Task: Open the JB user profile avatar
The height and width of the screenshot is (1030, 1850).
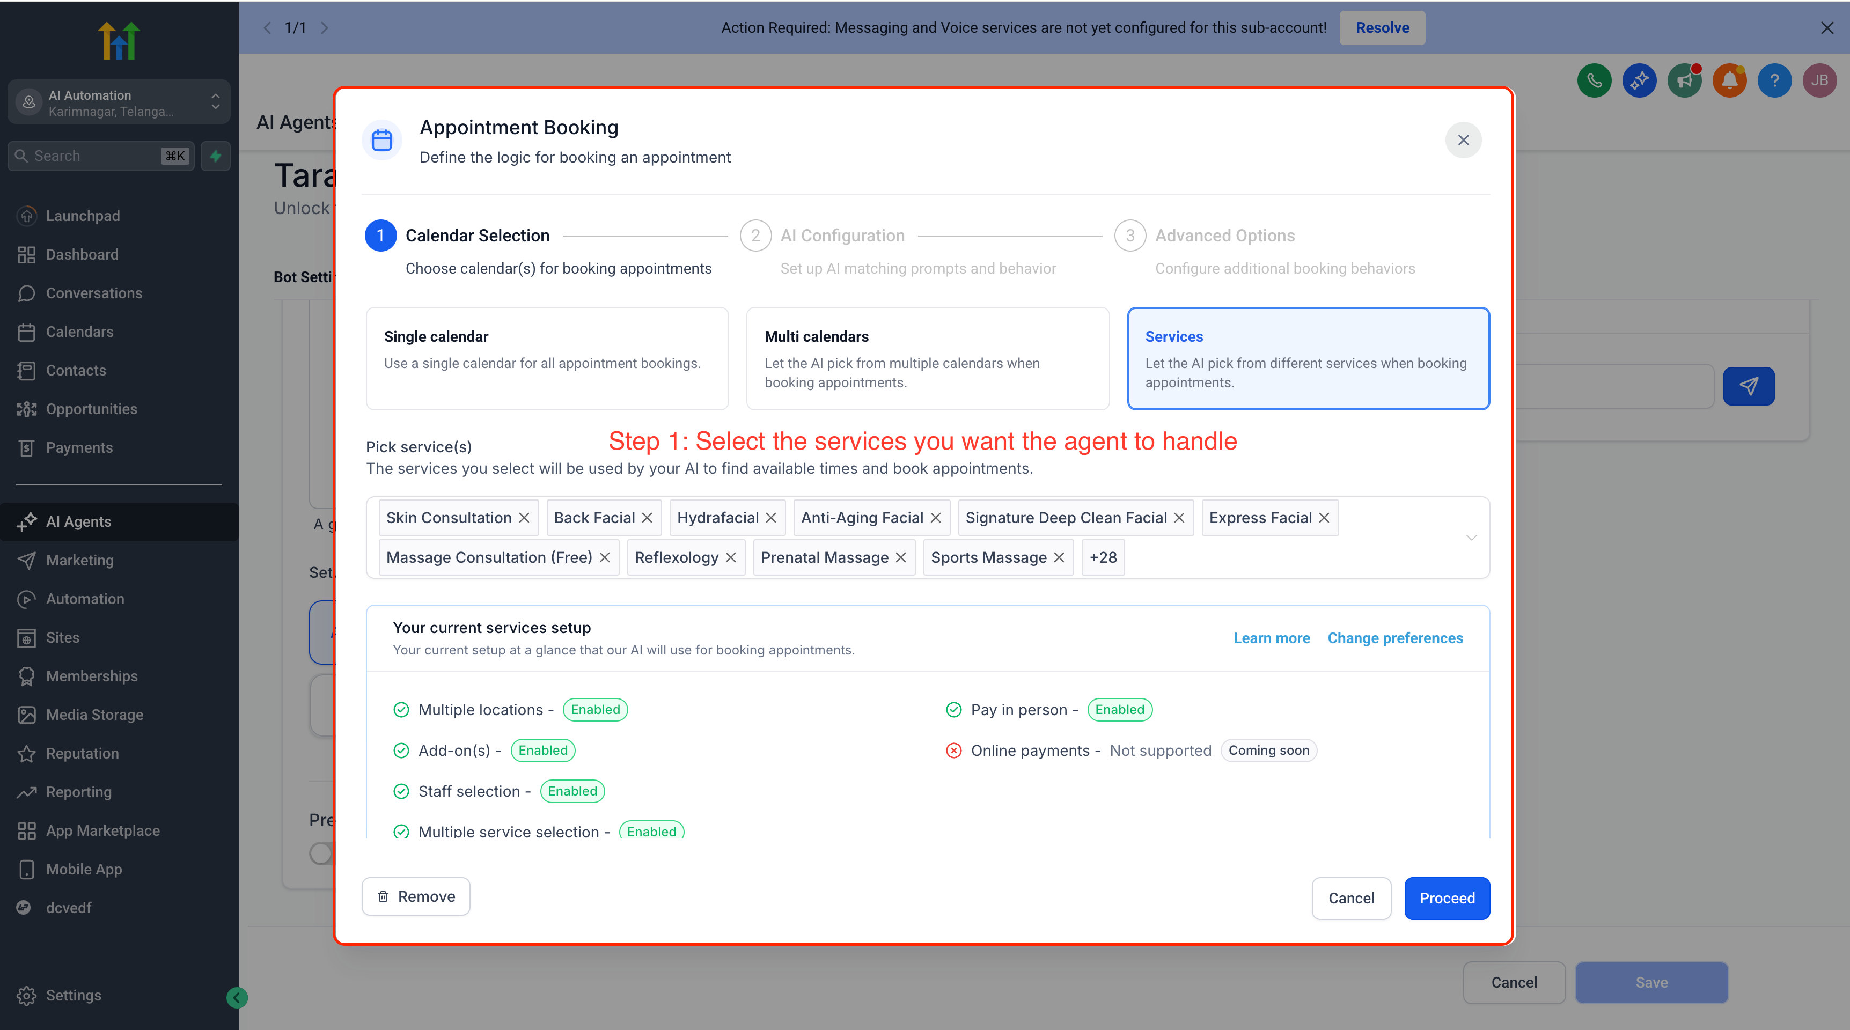Action: point(1820,80)
